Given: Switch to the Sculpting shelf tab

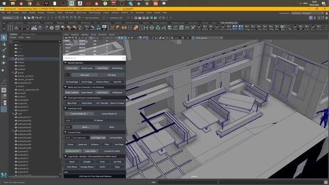Looking at the screenshot, I should pos(48,23).
